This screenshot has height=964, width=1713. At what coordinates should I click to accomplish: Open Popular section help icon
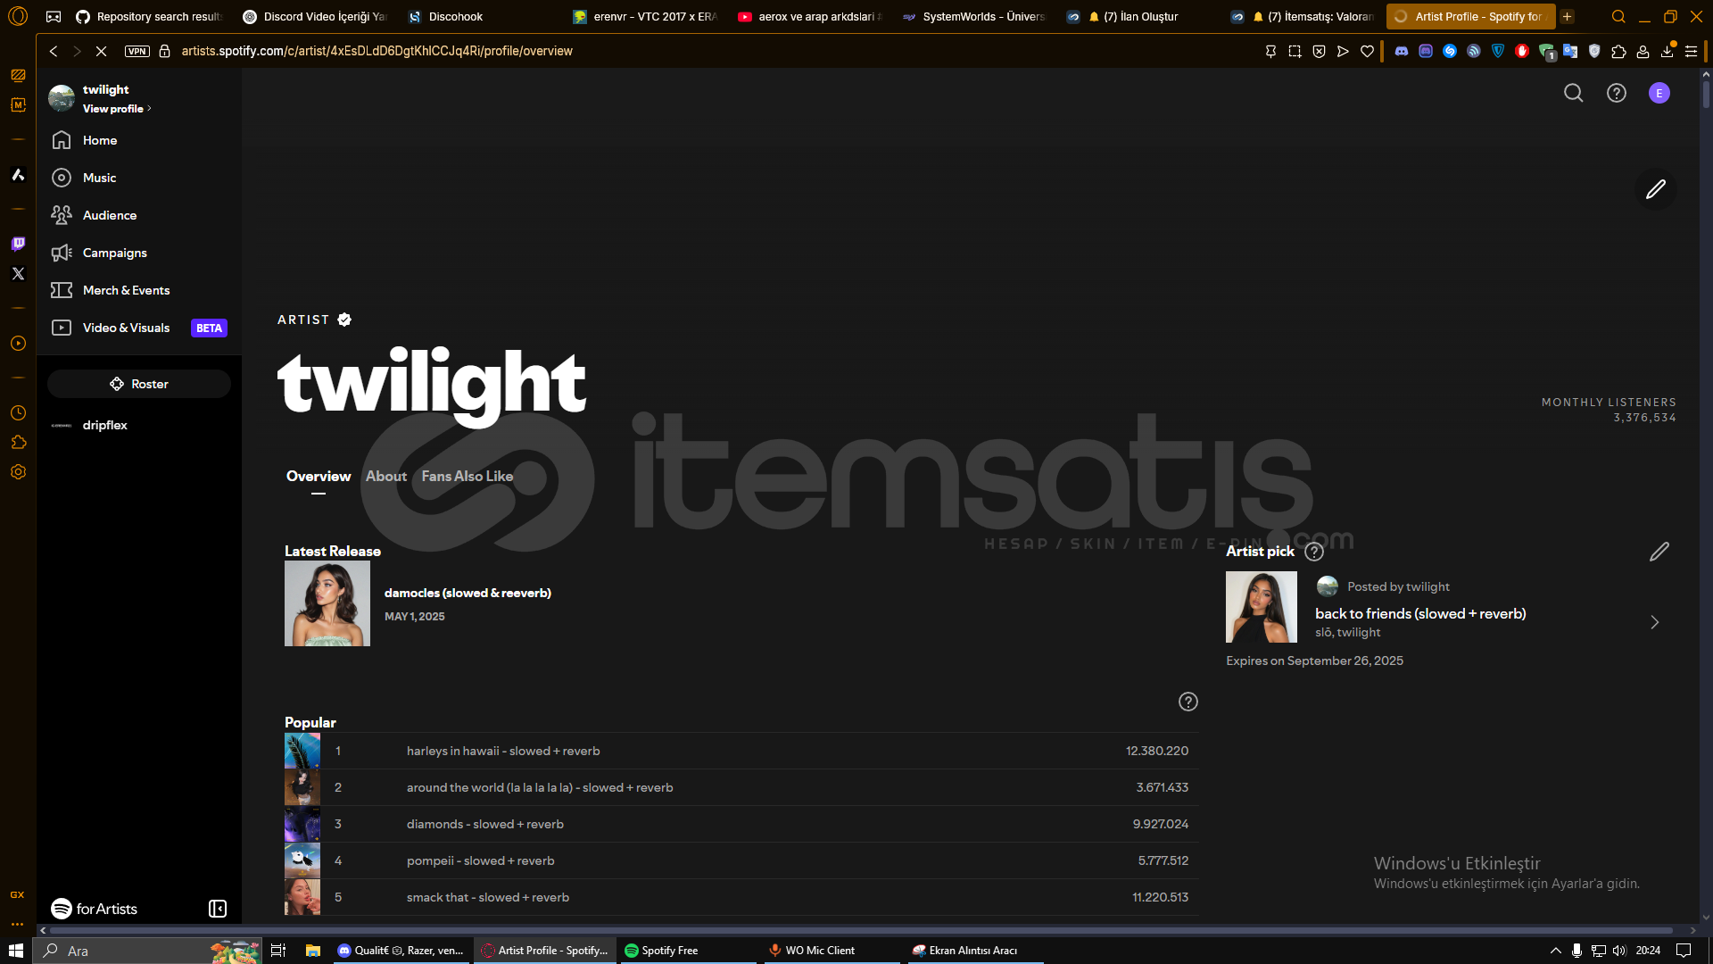pyautogui.click(x=1188, y=702)
